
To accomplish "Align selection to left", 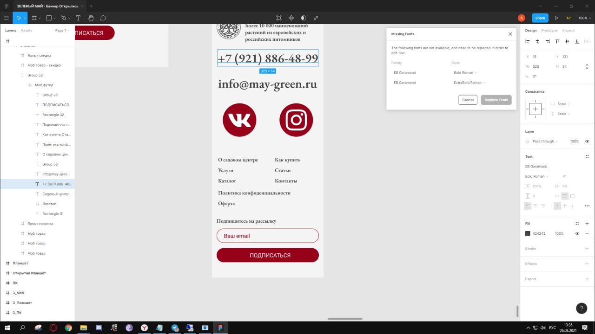I will [x=528, y=41].
